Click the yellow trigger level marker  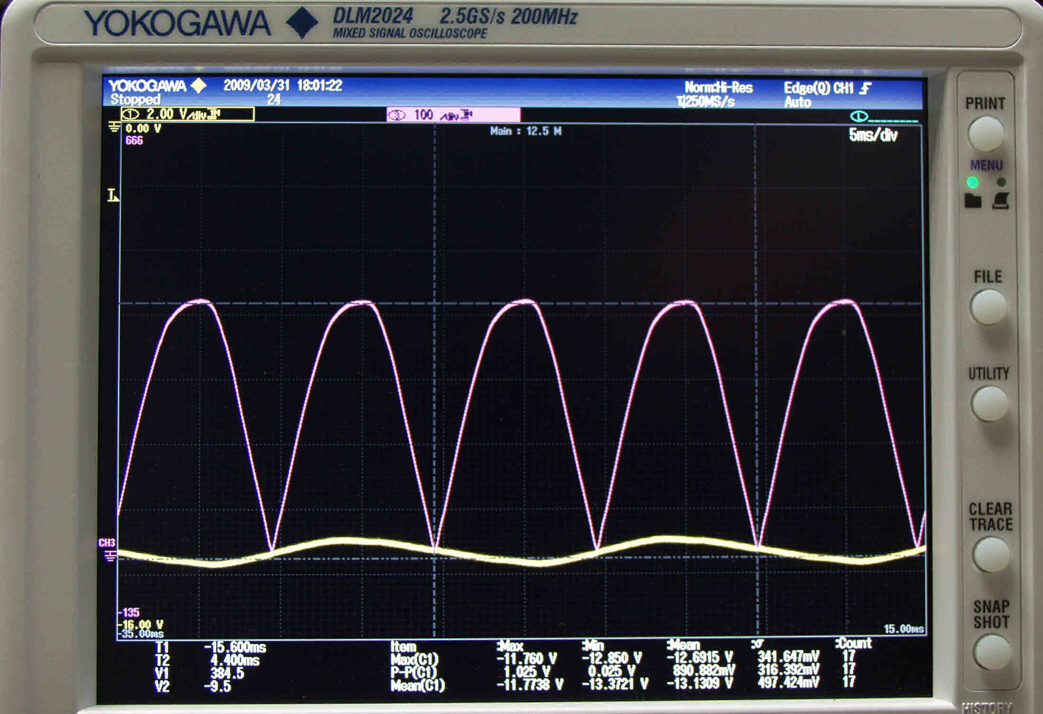click(x=113, y=195)
